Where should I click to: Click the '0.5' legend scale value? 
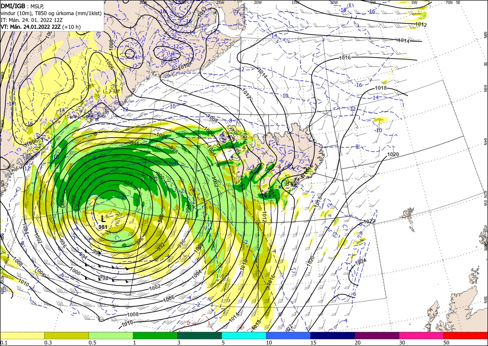pos(92,343)
